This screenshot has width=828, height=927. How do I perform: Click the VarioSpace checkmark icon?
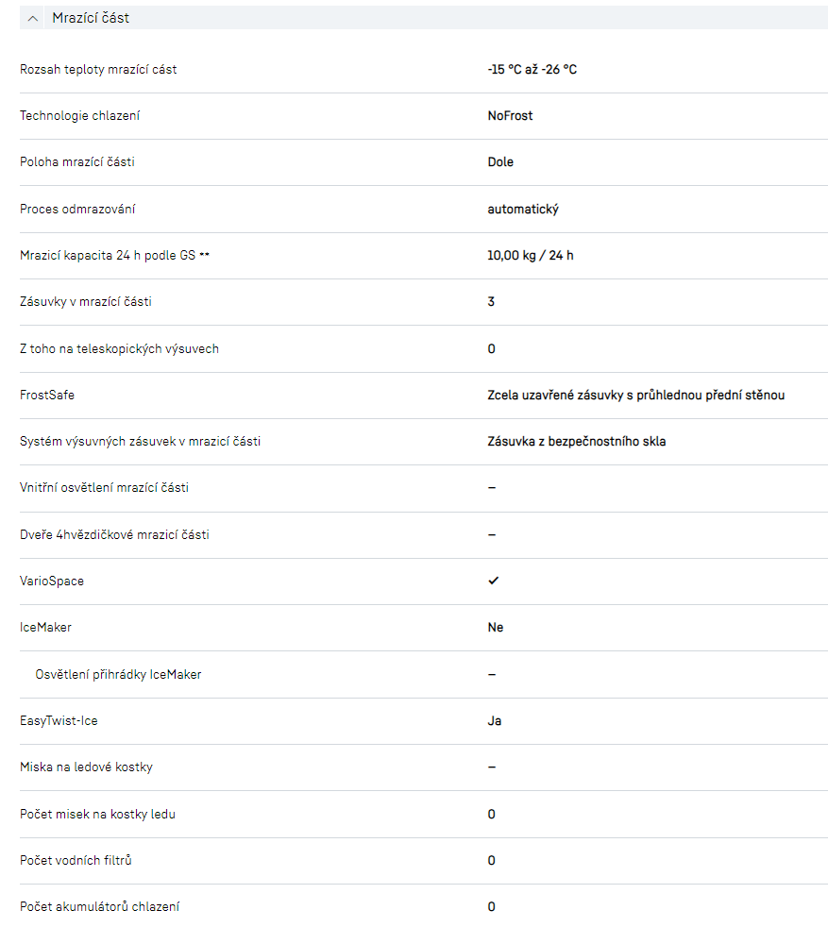click(x=493, y=581)
